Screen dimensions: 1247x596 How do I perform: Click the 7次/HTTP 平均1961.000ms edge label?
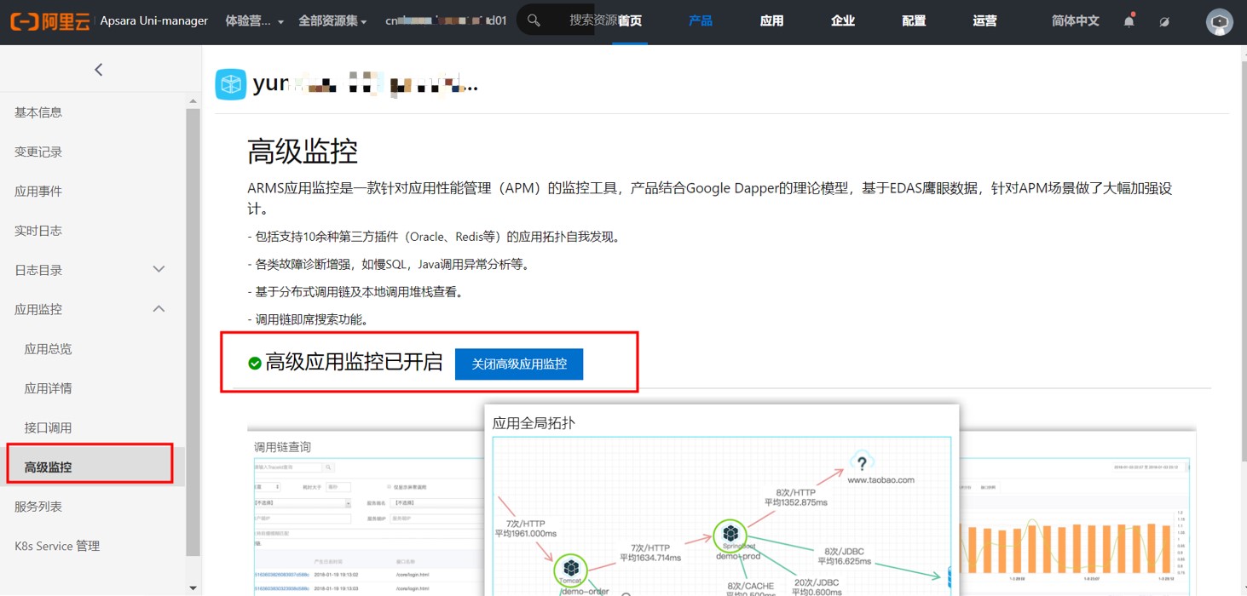point(526,528)
